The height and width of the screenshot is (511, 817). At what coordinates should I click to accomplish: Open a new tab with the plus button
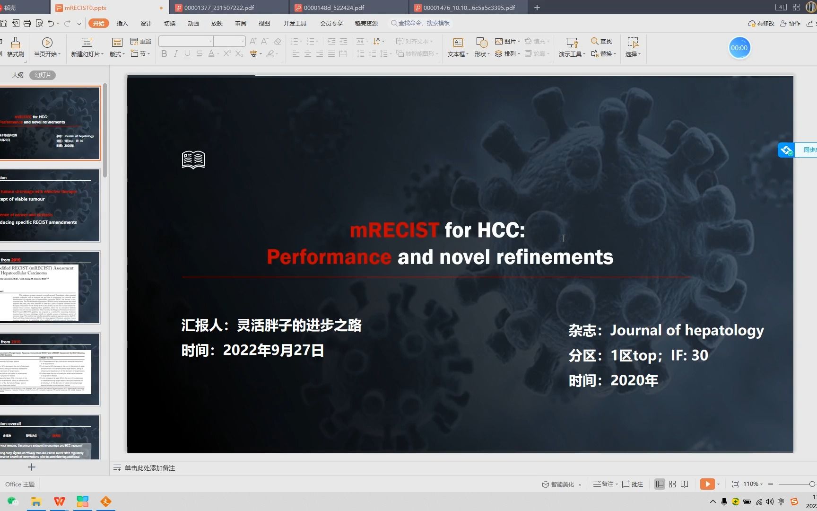(537, 8)
